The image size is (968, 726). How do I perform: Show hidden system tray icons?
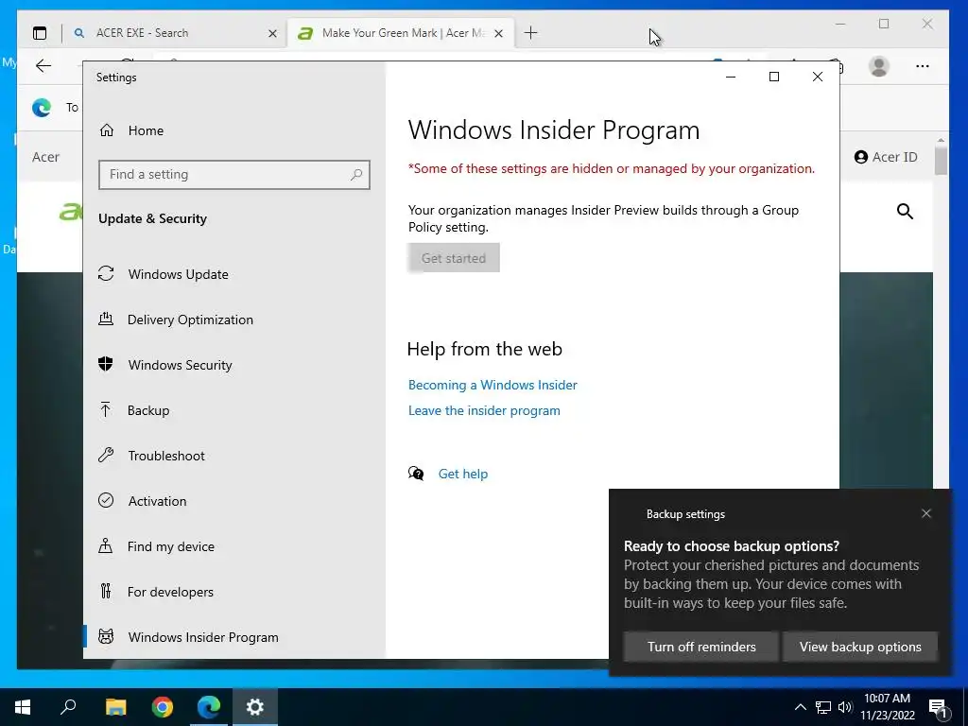(x=800, y=707)
